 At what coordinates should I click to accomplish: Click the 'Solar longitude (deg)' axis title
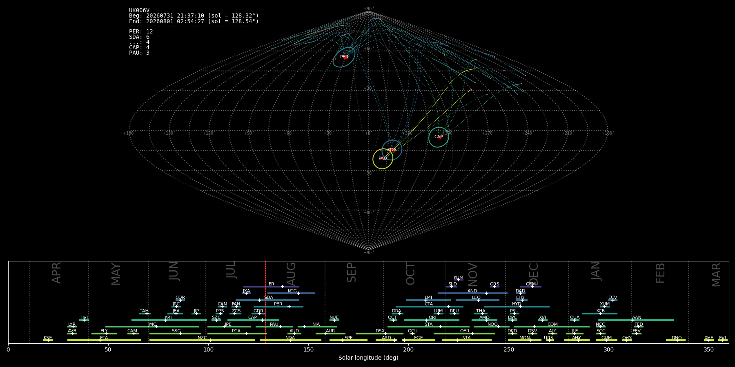pos(368,358)
